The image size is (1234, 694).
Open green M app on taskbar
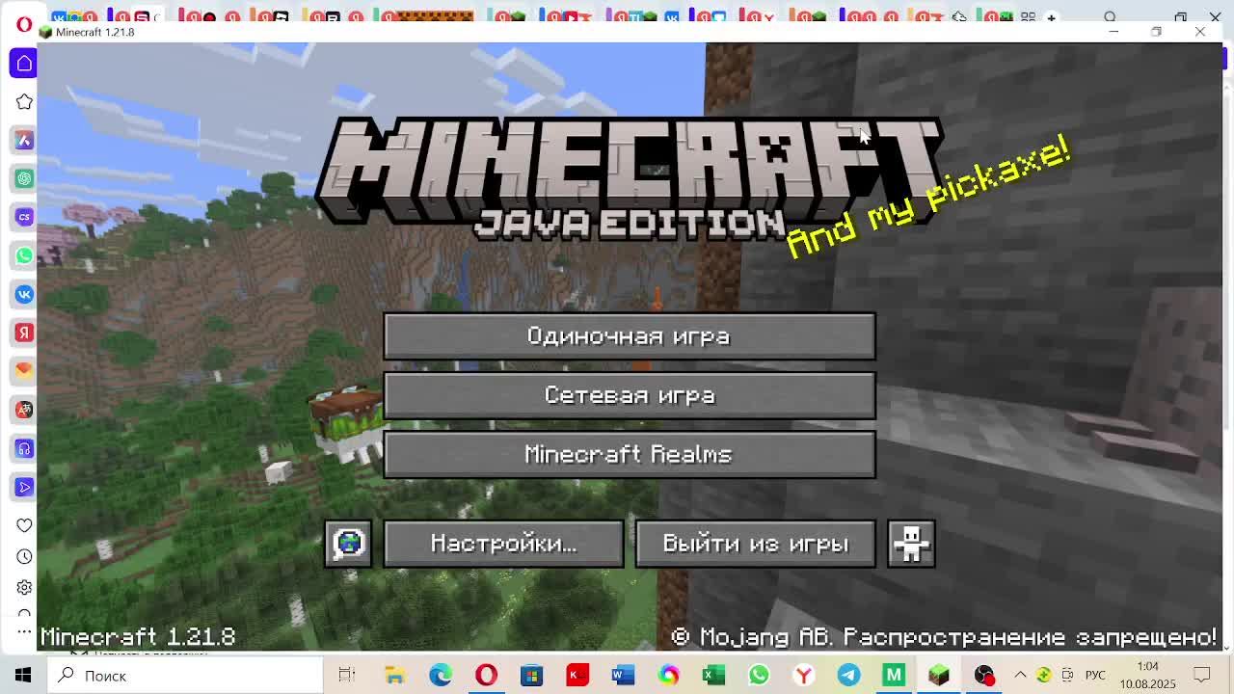coord(894,676)
